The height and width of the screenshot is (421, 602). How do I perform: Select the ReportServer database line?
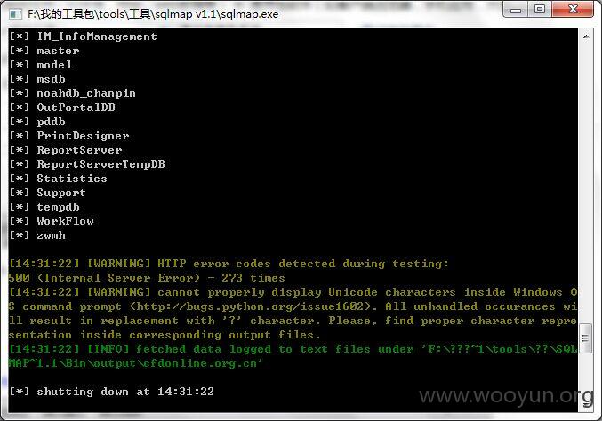(66, 150)
